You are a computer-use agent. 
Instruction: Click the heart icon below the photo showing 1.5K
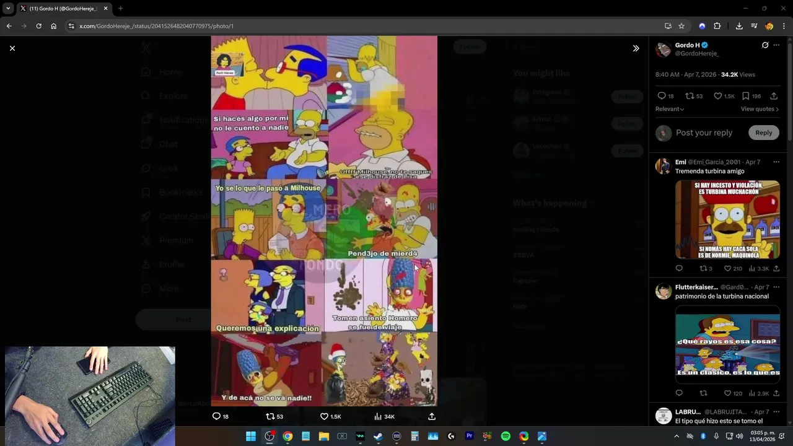[x=324, y=416]
